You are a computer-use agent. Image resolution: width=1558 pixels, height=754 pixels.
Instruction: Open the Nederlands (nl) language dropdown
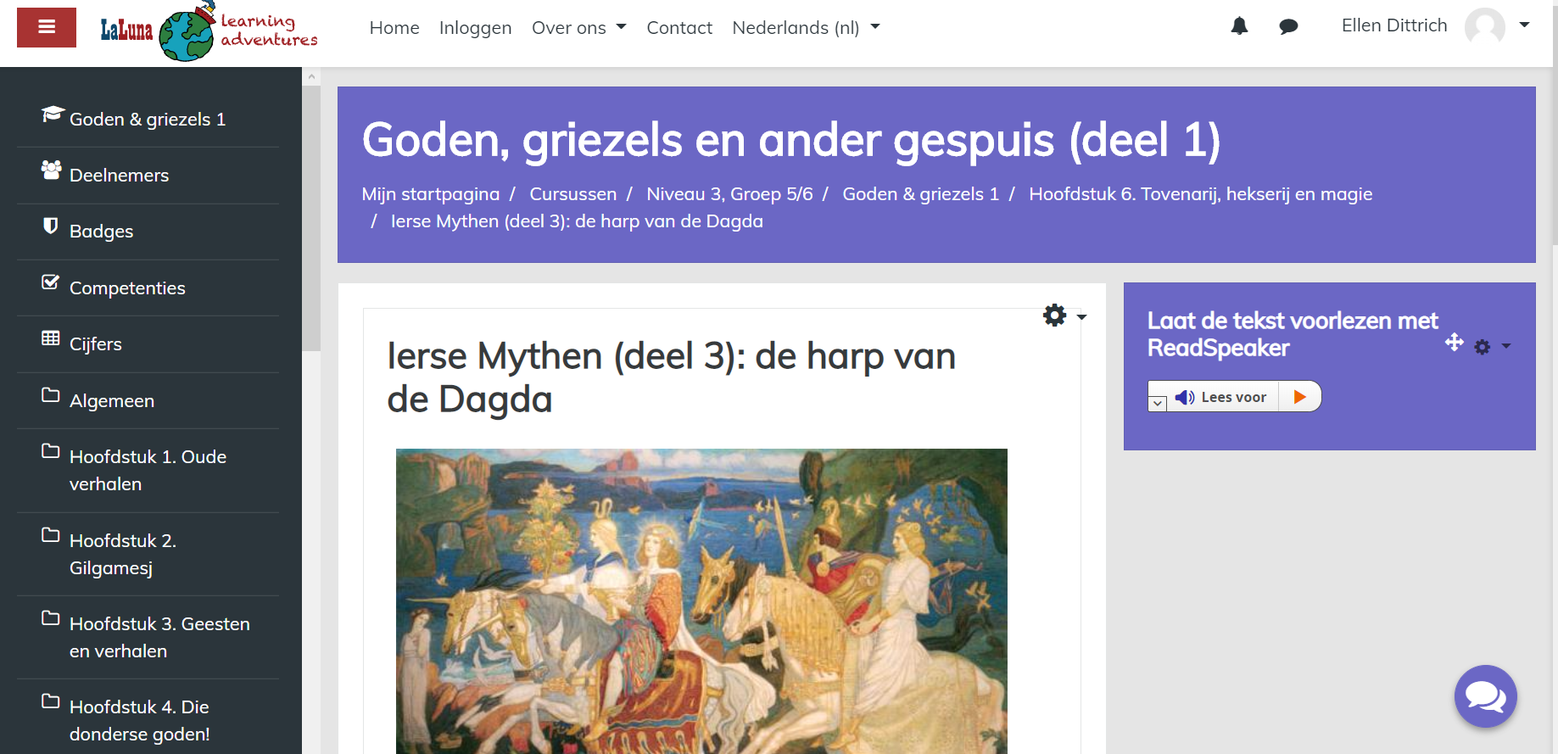tap(807, 28)
